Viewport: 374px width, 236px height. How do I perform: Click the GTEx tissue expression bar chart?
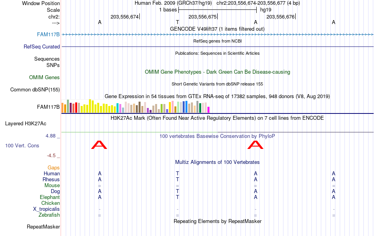135,106
